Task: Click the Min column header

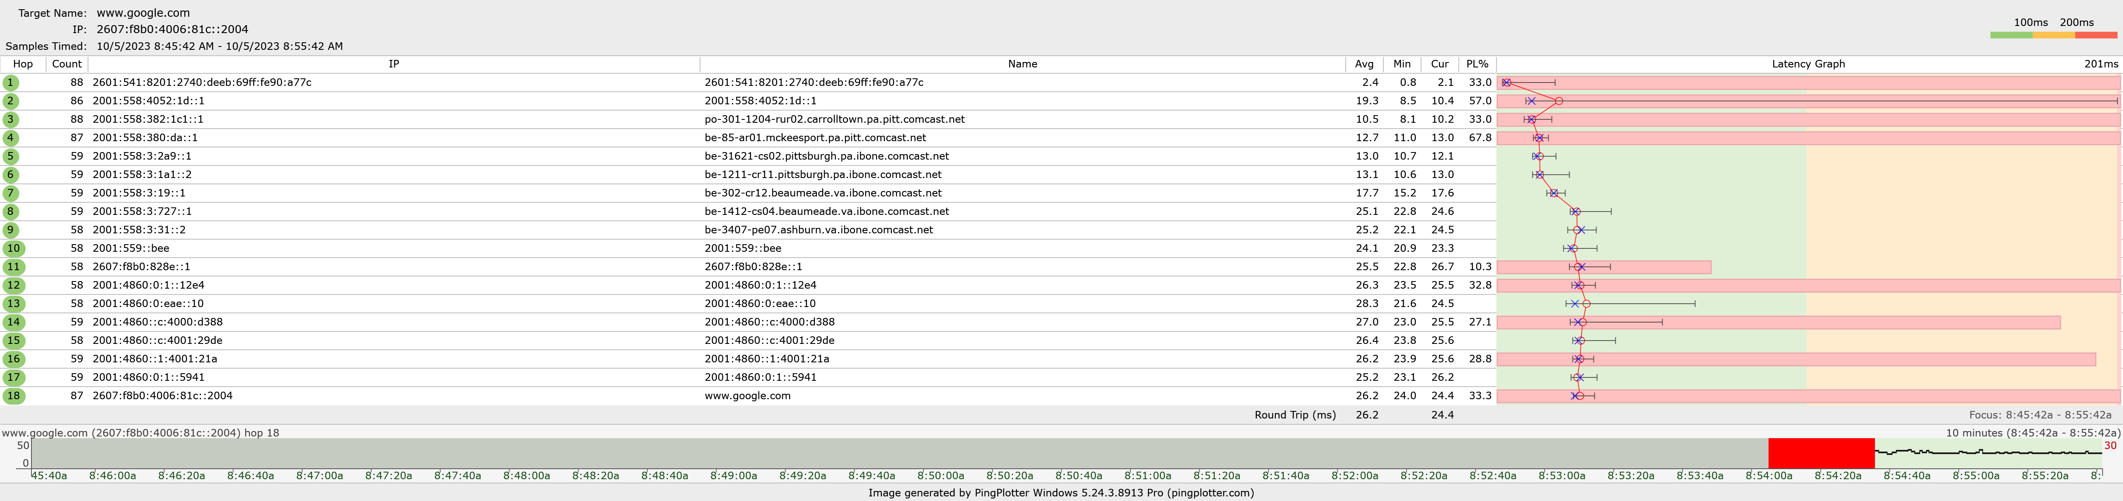Action: point(1402,64)
